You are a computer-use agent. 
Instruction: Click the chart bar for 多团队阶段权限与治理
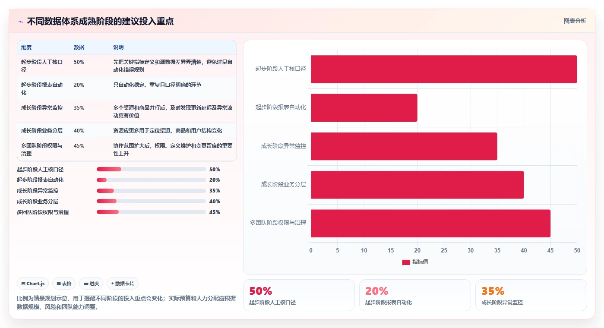430,223
